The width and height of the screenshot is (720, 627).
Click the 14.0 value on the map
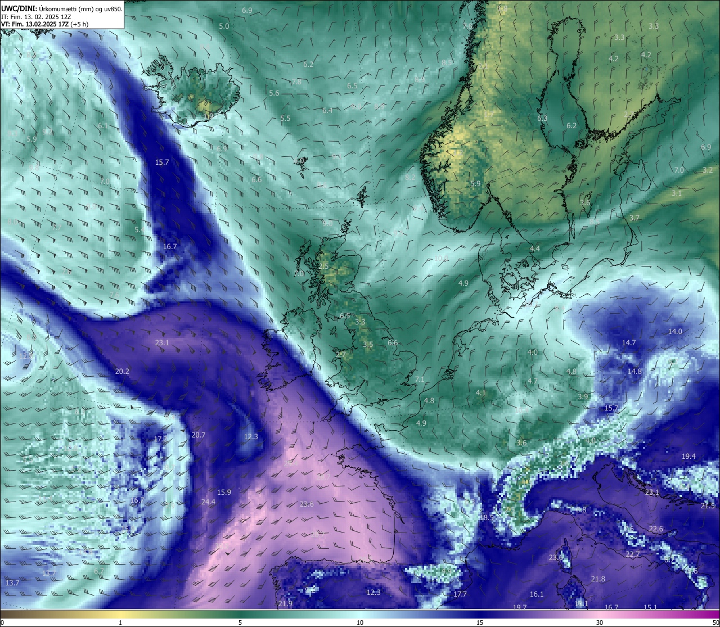(x=675, y=331)
